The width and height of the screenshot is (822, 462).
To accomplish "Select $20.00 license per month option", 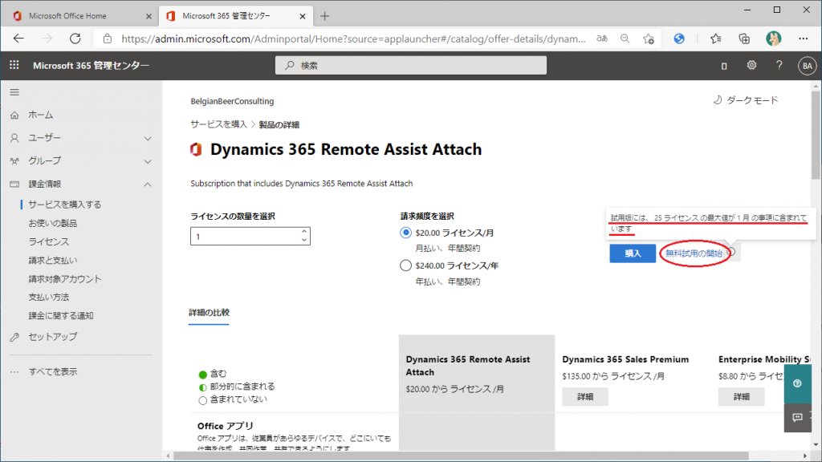I will [x=405, y=233].
